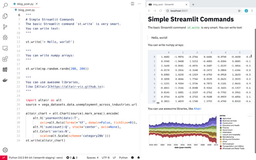
Task: Click the Simple Streamlit Commands heading
Action: [191, 19]
